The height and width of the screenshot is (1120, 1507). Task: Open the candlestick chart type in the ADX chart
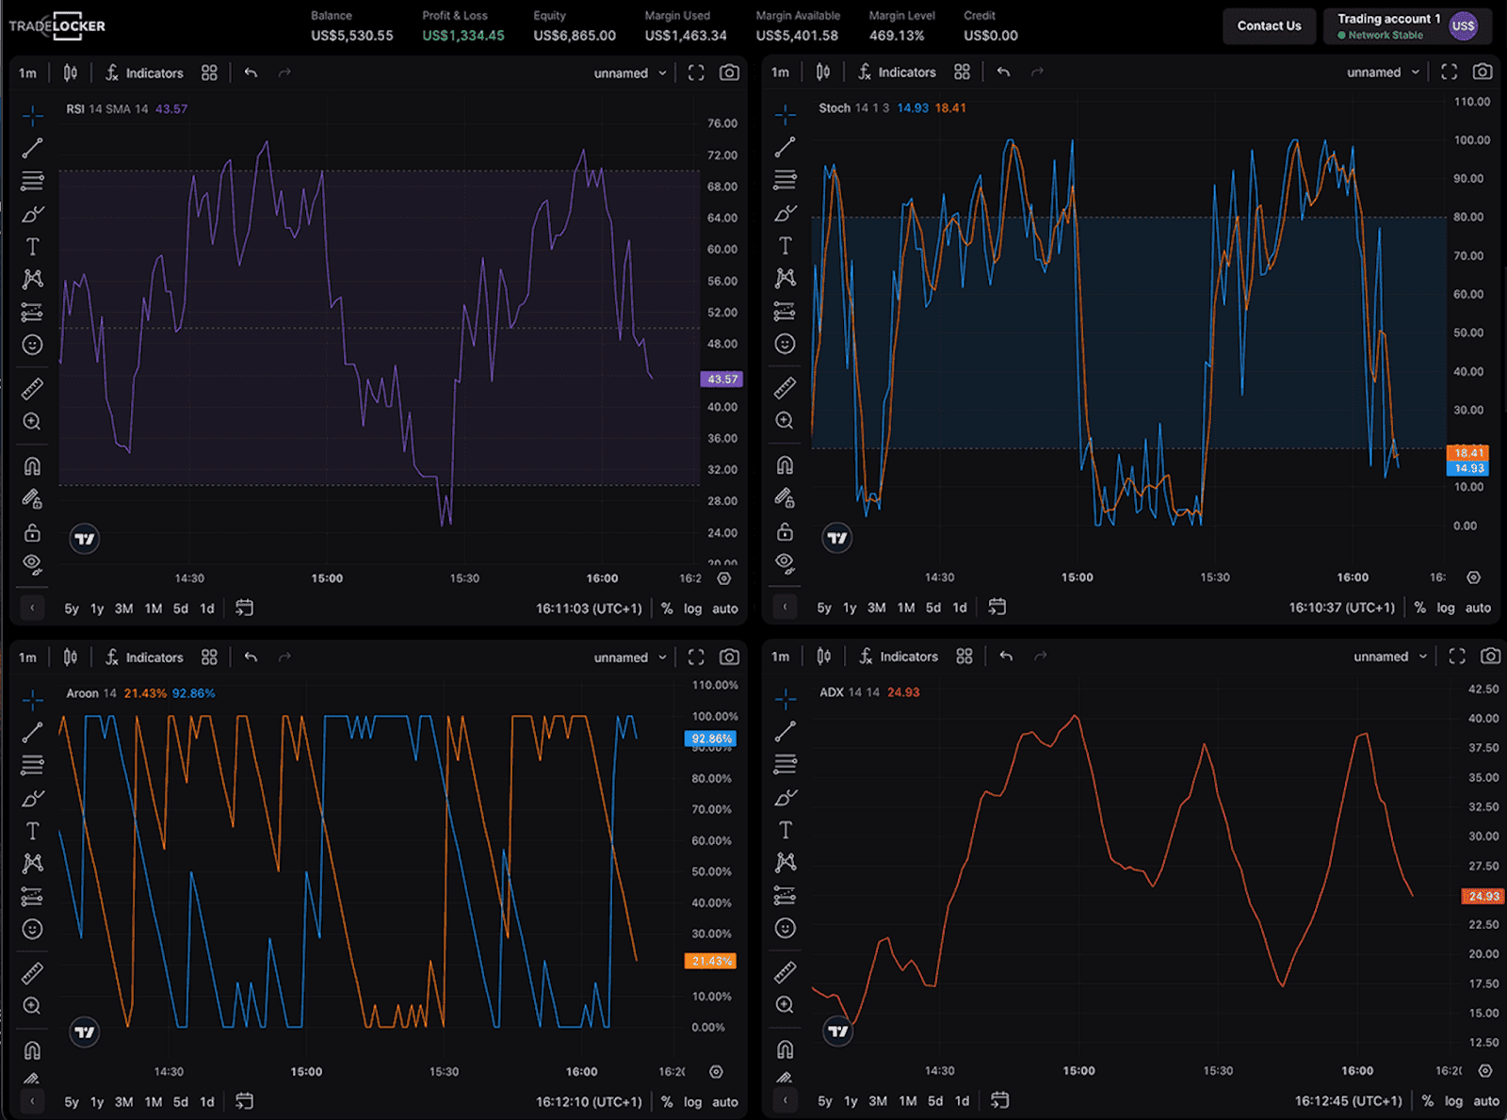pyautogui.click(x=823, y=657)
